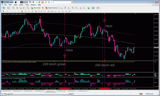The width and height of the screenshot is (160, 96).
Task: Select the Fibonacci Retracement tool
Action: click(25, 11)
